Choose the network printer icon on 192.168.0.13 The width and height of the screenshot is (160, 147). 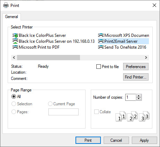pos(15,41)
